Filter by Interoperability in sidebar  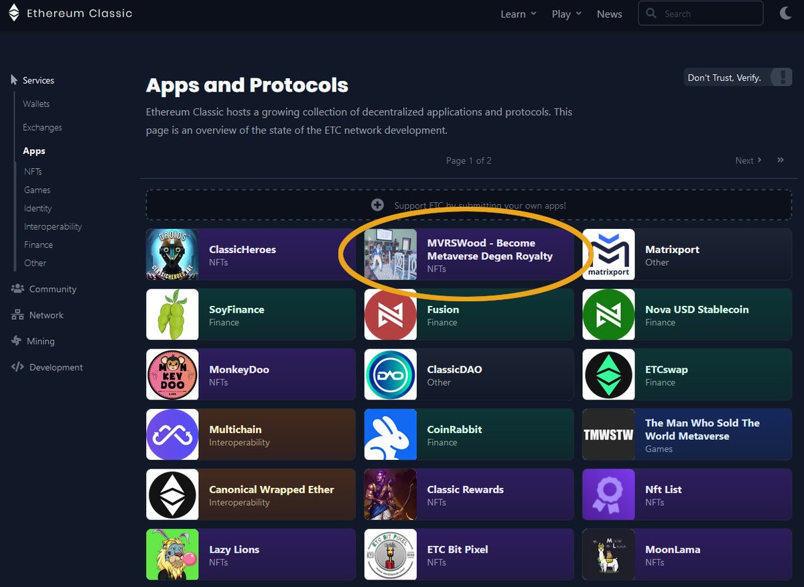53,226
